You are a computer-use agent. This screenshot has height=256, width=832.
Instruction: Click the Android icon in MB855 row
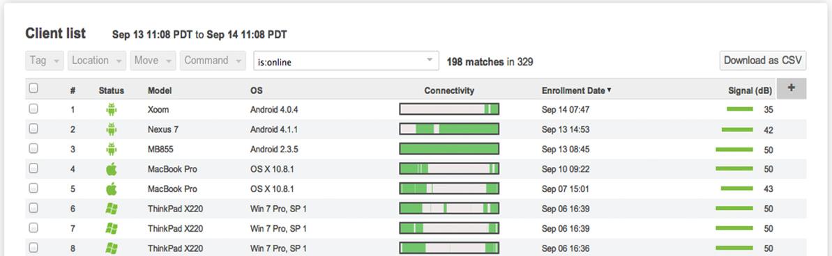tap(112, 149)
